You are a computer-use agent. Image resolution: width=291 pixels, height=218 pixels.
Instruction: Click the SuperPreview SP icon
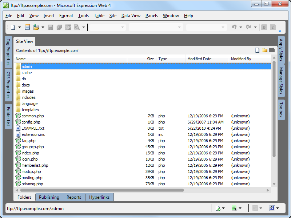[x=68, y=27]
